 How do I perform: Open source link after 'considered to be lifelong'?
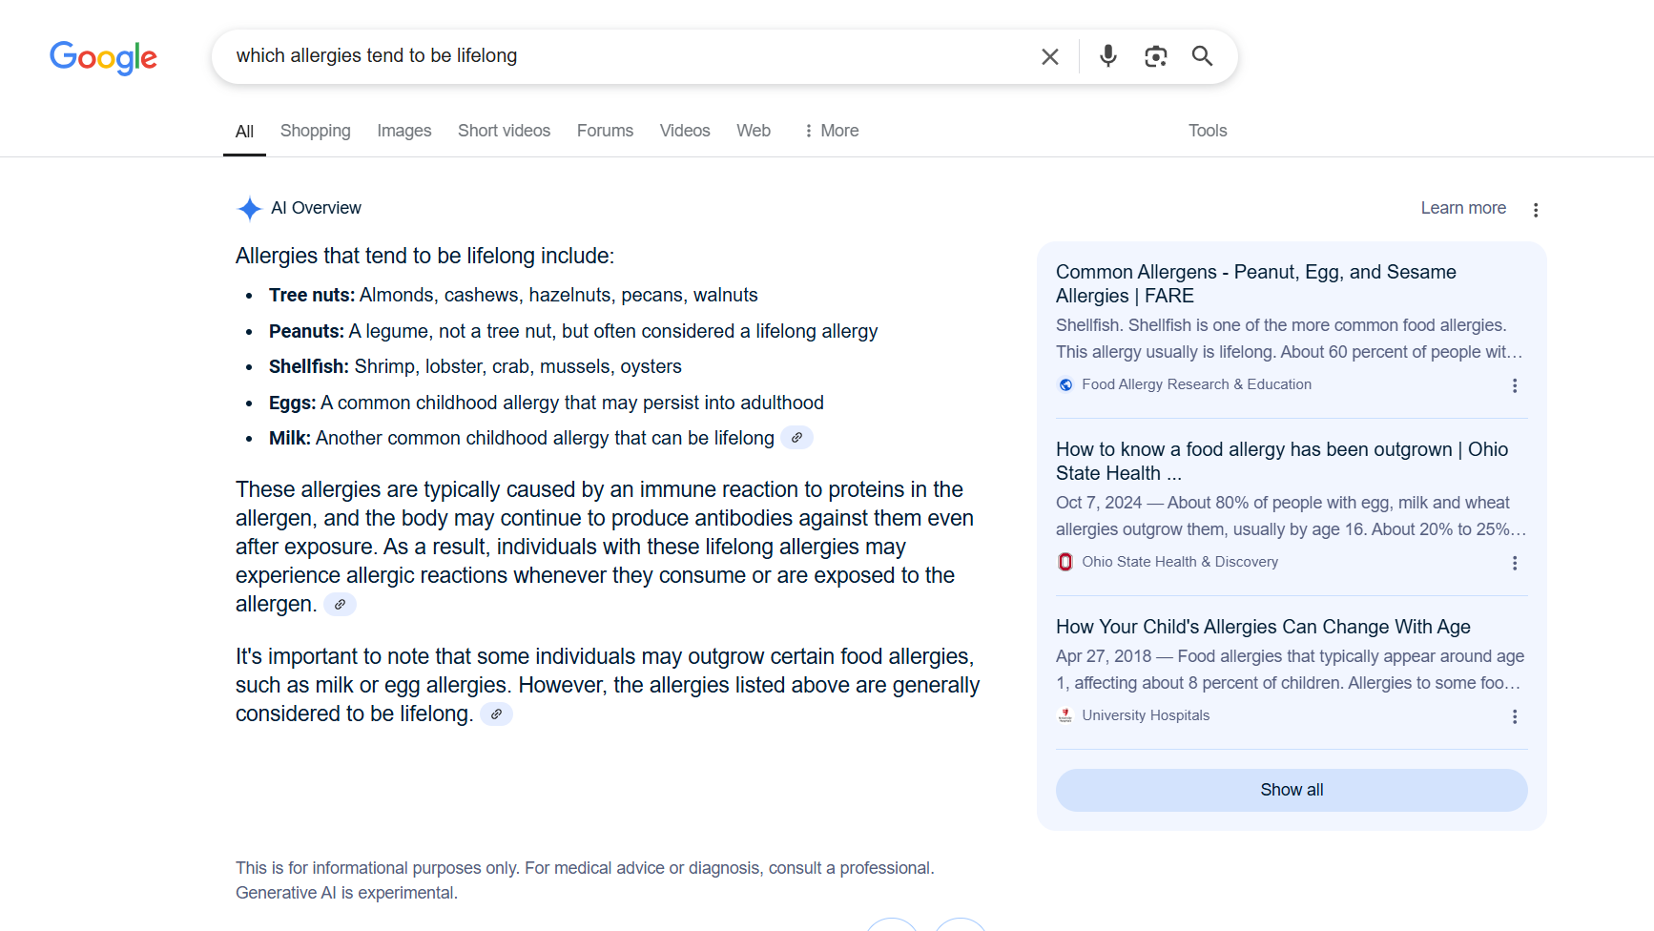pos(496,714)
